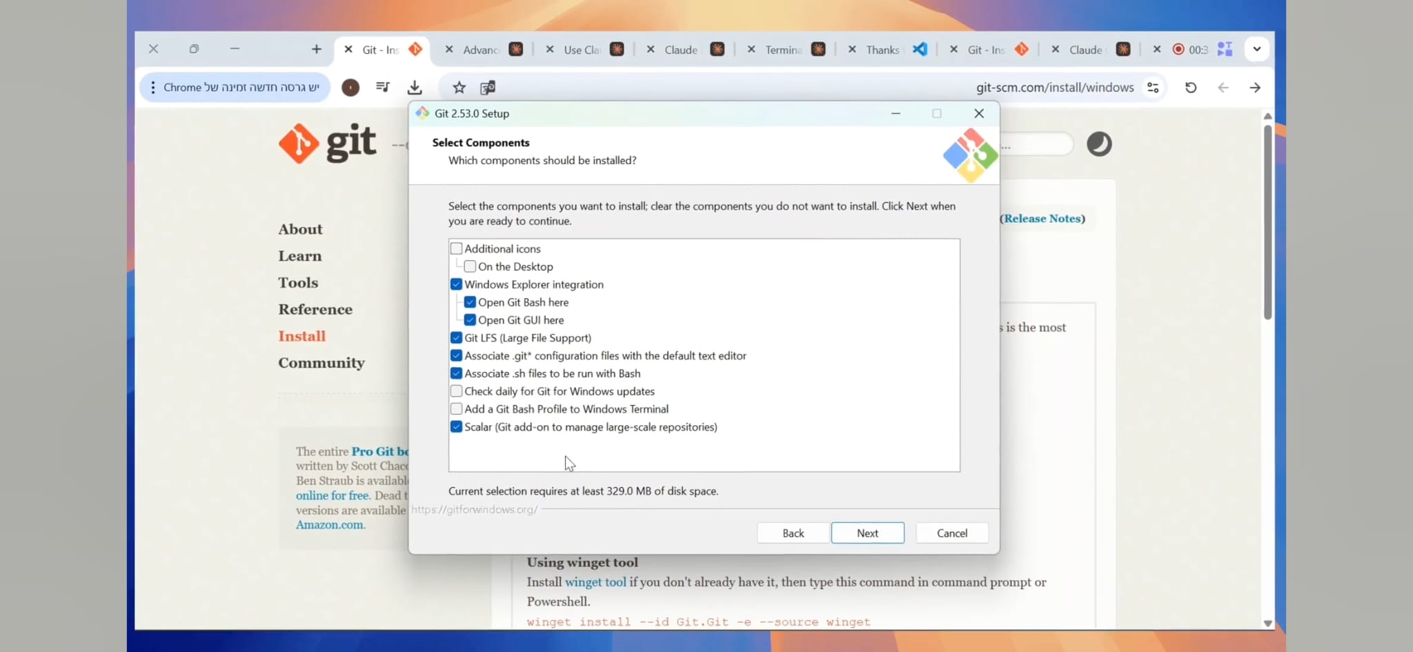Click the Git Setup title bar icon

[x=422, y=113]
